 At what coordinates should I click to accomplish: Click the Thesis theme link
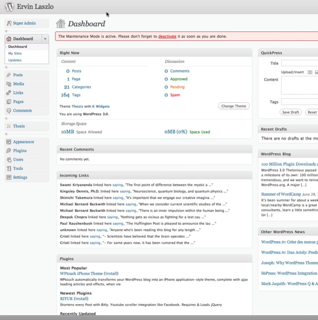tap(77, 106)
